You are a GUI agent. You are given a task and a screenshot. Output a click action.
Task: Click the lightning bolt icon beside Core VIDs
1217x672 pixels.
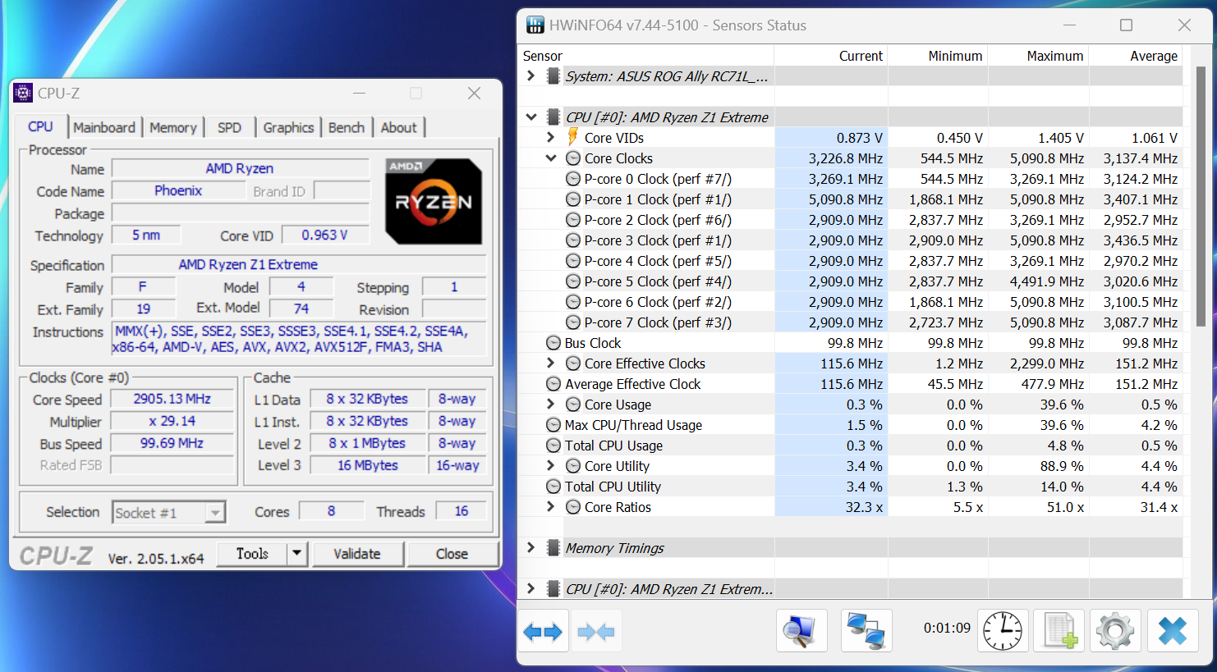tap(573, 137)
